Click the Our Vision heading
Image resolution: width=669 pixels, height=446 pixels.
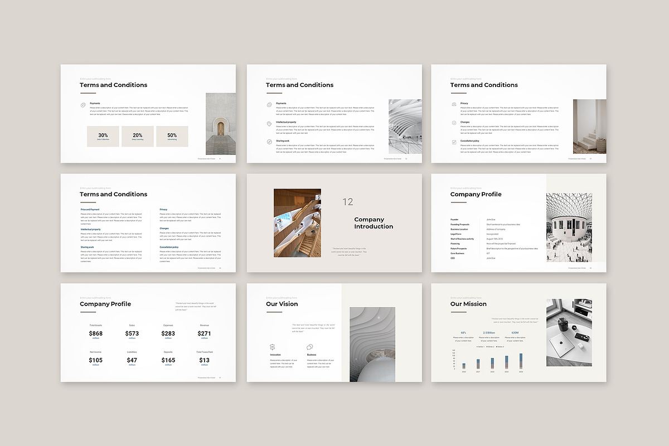pyautogui.click(x=282, y=304)
